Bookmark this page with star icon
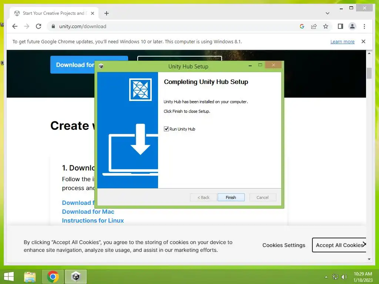 (326, 26)
